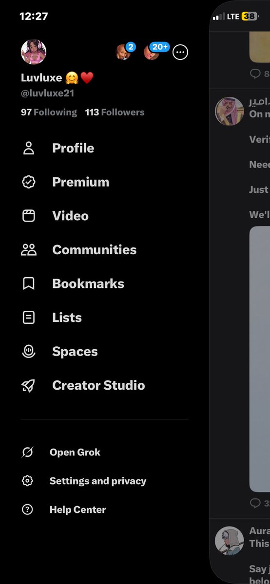Tap the Spaces microphone icon
Screen dimensions: 270x584
[x=29, y=351]
